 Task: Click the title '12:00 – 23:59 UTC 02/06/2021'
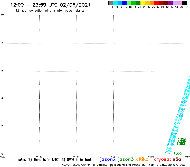50,5
